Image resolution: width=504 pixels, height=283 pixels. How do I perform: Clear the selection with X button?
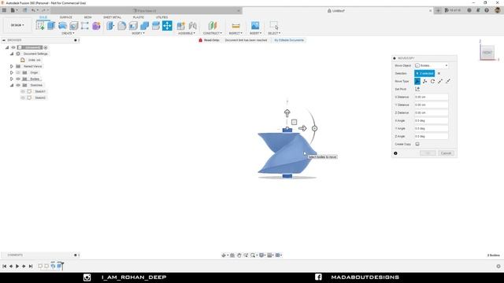coord(439,73)
